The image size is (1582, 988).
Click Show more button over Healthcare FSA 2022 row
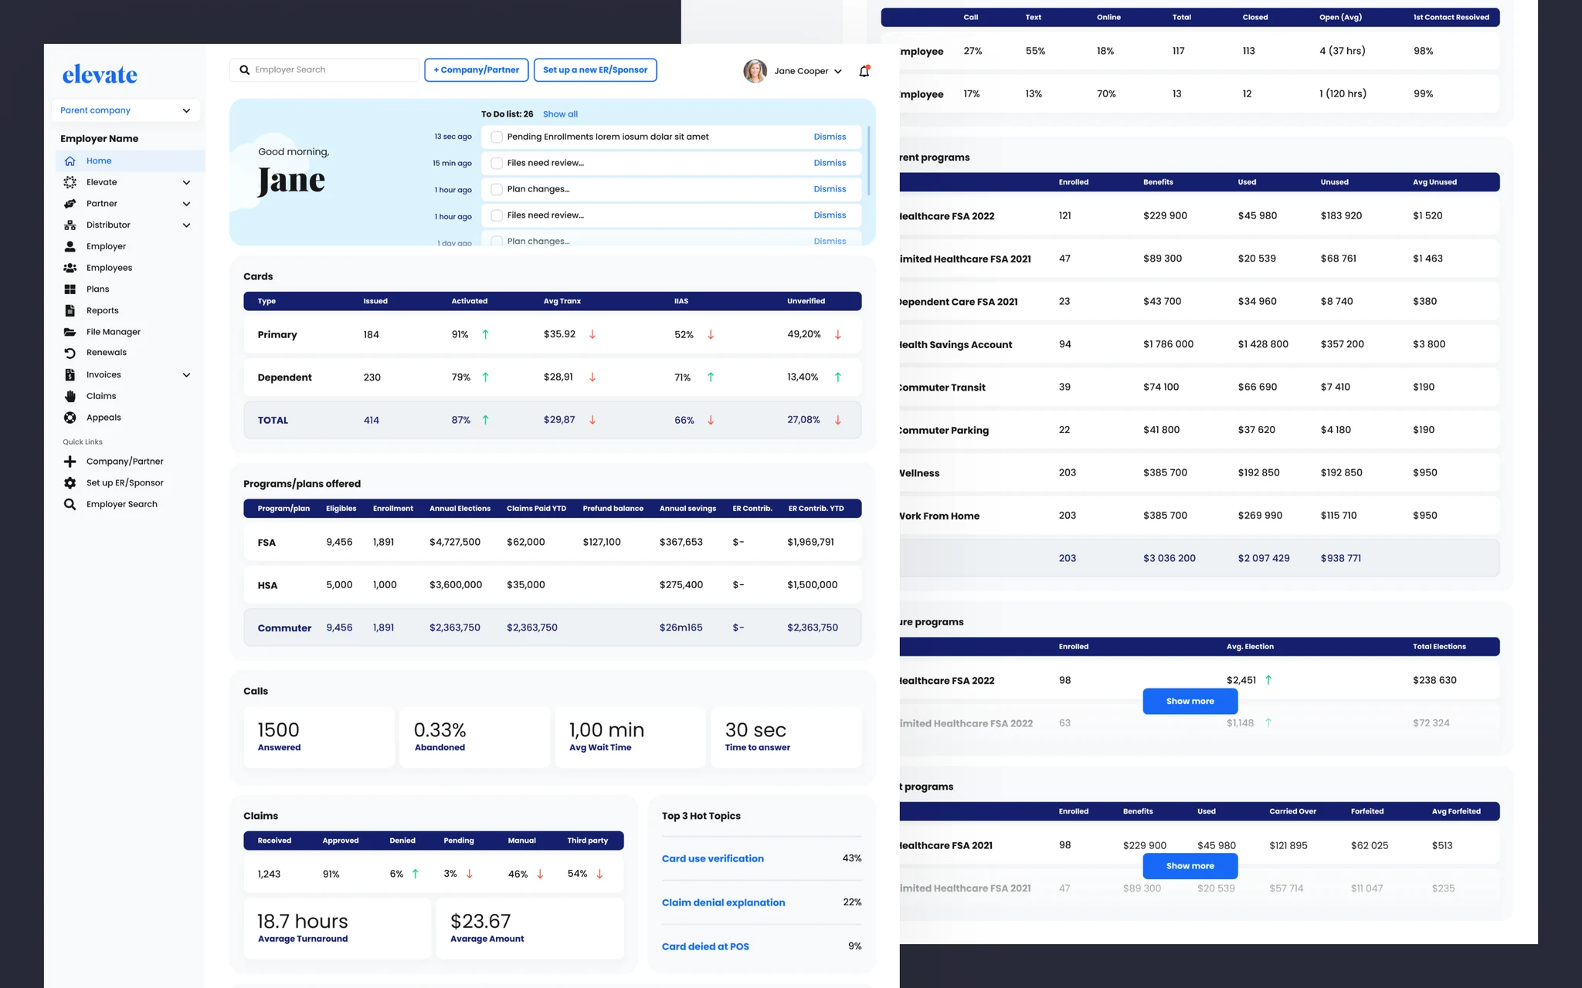click(x=1190, y=701)
